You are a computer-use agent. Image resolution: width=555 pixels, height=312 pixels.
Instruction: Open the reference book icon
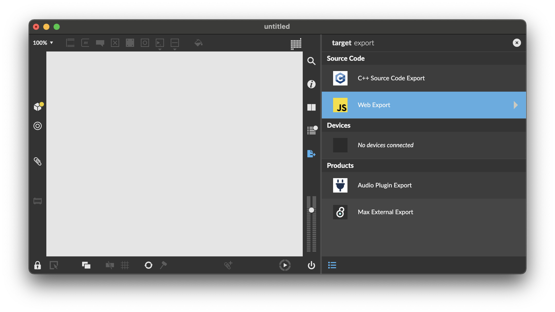tap(311, 107)
